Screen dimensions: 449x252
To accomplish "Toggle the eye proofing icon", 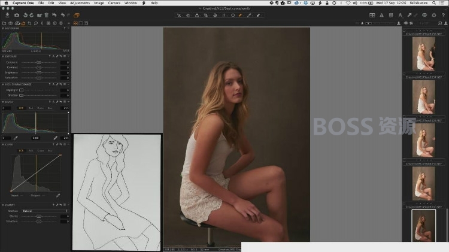I will click(406, 23).
